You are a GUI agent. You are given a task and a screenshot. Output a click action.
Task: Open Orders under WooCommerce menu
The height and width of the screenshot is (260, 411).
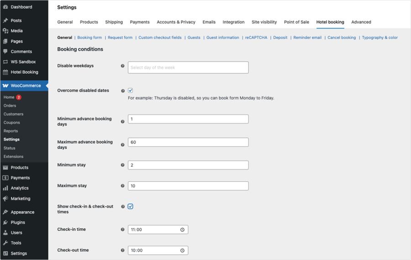click(10, 106)
